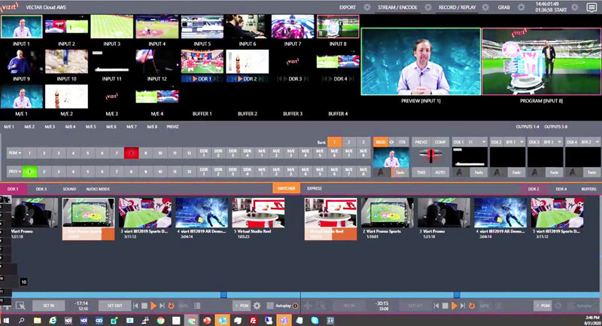Open the Grab settings gear
Image resolution: width=602 pixels, height=326 pixels.
(521, 8)
